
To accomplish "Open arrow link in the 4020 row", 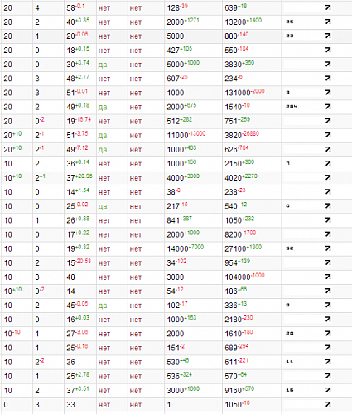I will [328, 177].
